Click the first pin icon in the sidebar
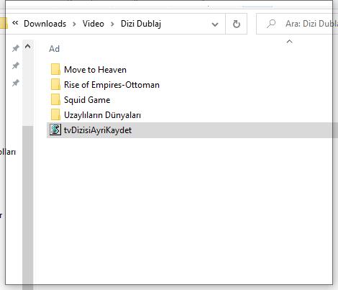 tap(16, 48)
